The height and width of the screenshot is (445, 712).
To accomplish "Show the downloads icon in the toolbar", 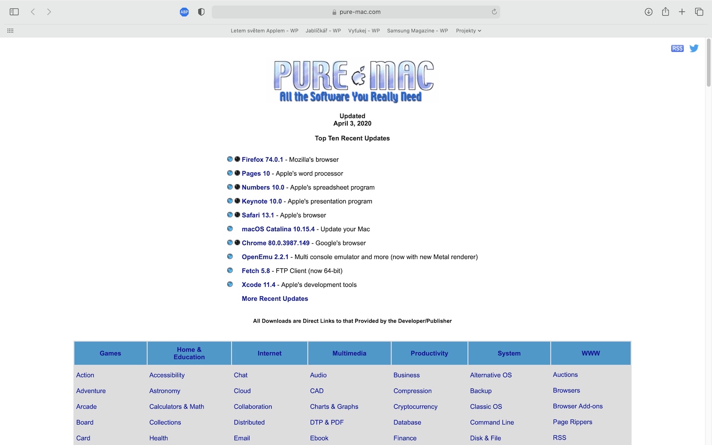I will tap(648, 12).
